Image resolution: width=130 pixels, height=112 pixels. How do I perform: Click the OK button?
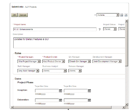14,15
